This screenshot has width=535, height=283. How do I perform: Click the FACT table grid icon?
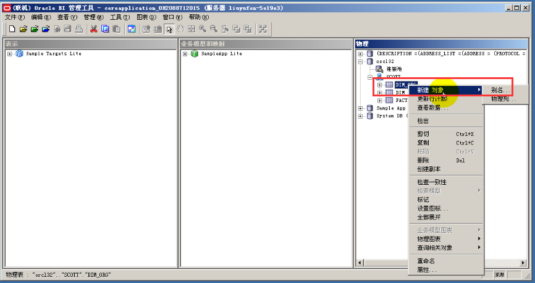(389, 100)
